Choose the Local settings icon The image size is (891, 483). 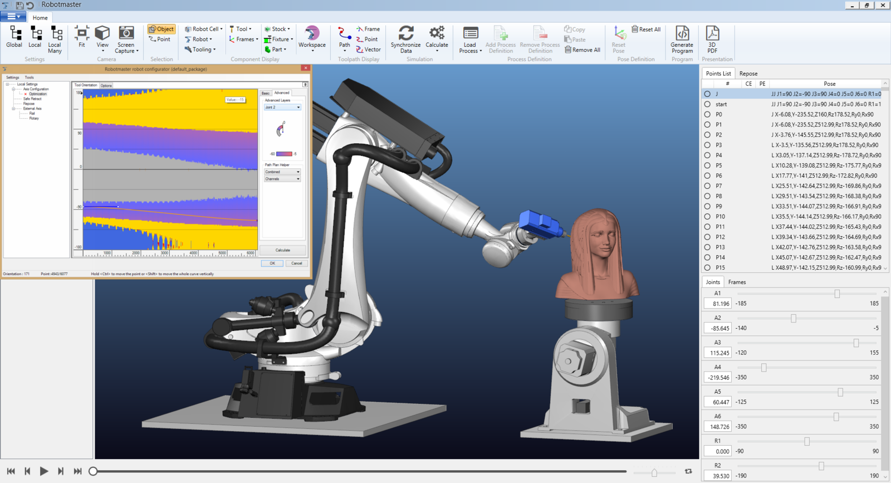[x=35, y=37]
